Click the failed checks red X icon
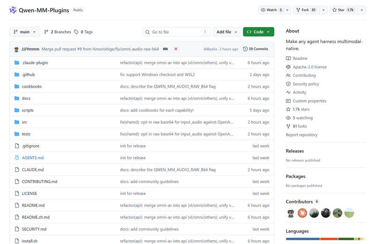This screenshot has width=375, height=244. pyautogui.click(x=176, y=49)
